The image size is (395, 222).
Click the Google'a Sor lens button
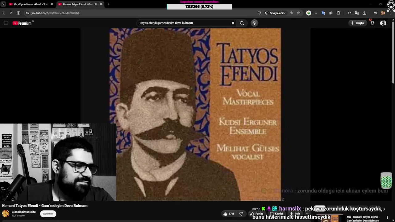[275, 13]
